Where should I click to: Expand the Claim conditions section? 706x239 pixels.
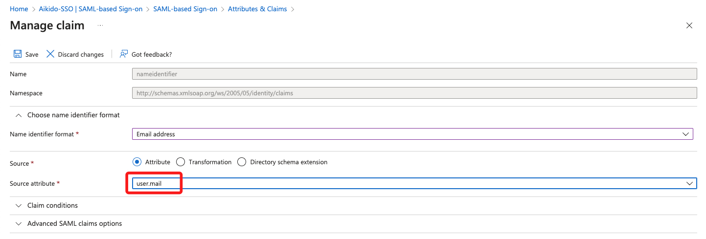tap(19, 205)
